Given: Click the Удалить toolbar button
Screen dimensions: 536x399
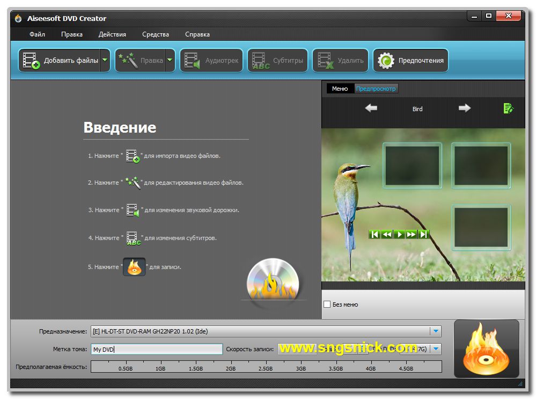Looking at the screenshot, I should pyautogui.click(x=341, y=61).
